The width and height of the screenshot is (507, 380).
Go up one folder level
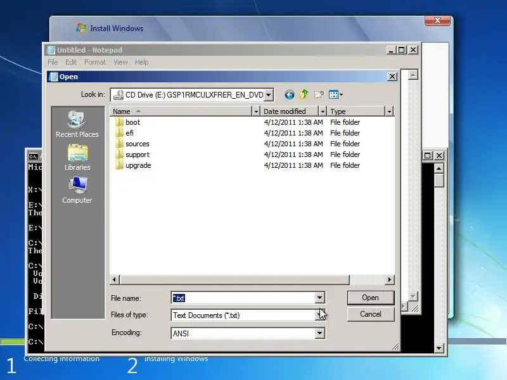[304, 94]
